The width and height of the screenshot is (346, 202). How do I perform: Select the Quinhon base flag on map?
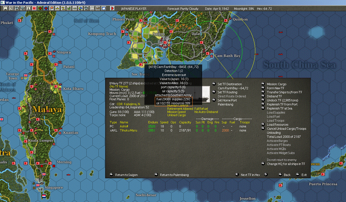coord(226,21)
